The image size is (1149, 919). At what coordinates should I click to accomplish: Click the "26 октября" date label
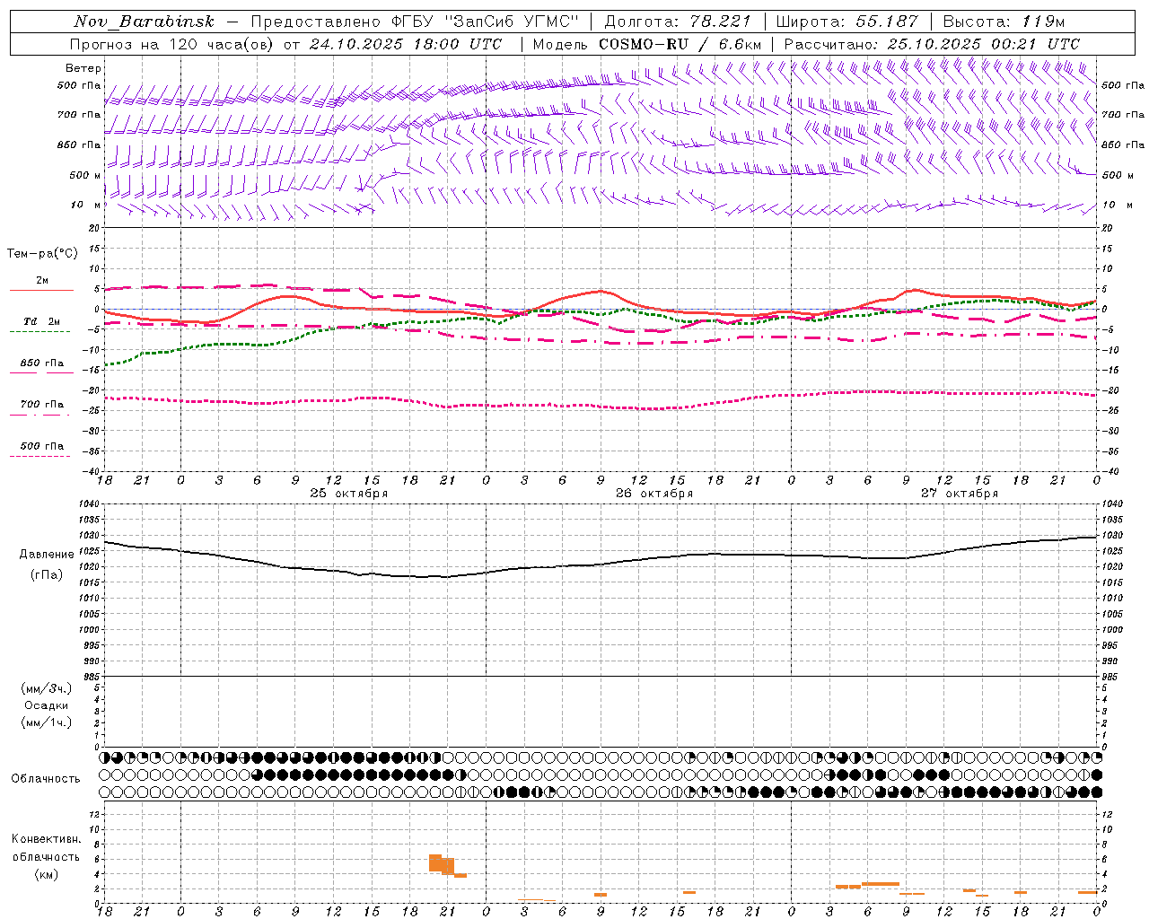pyautogui.click(x=654, y=494)
